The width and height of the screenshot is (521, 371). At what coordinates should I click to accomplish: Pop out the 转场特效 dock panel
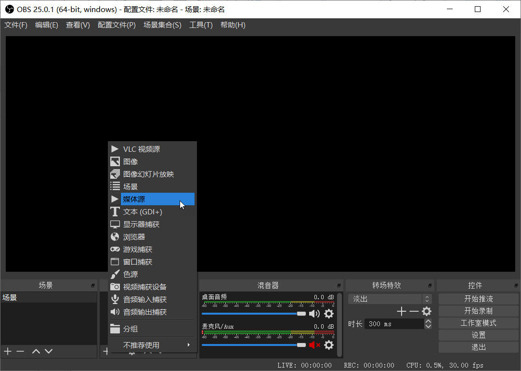click(x=430, y=286)
